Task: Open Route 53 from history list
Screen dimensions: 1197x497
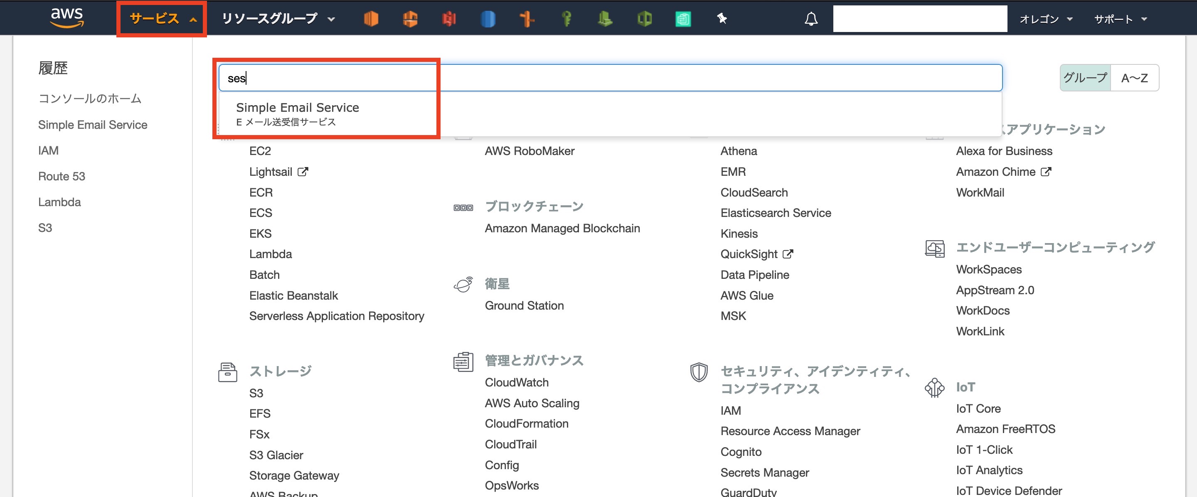Action: 62,176
